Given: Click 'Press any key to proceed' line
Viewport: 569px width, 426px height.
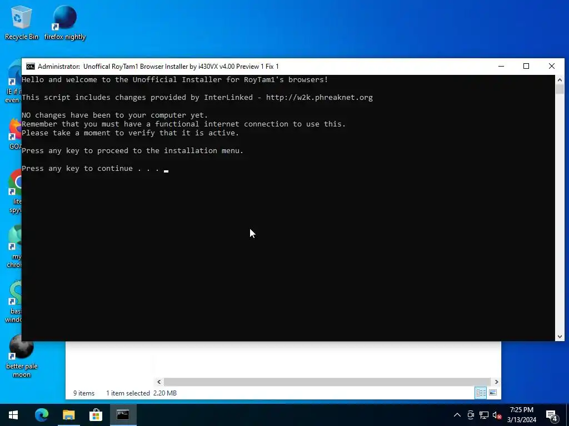Looking at the screenshot, I should click(x=132, y=151).
